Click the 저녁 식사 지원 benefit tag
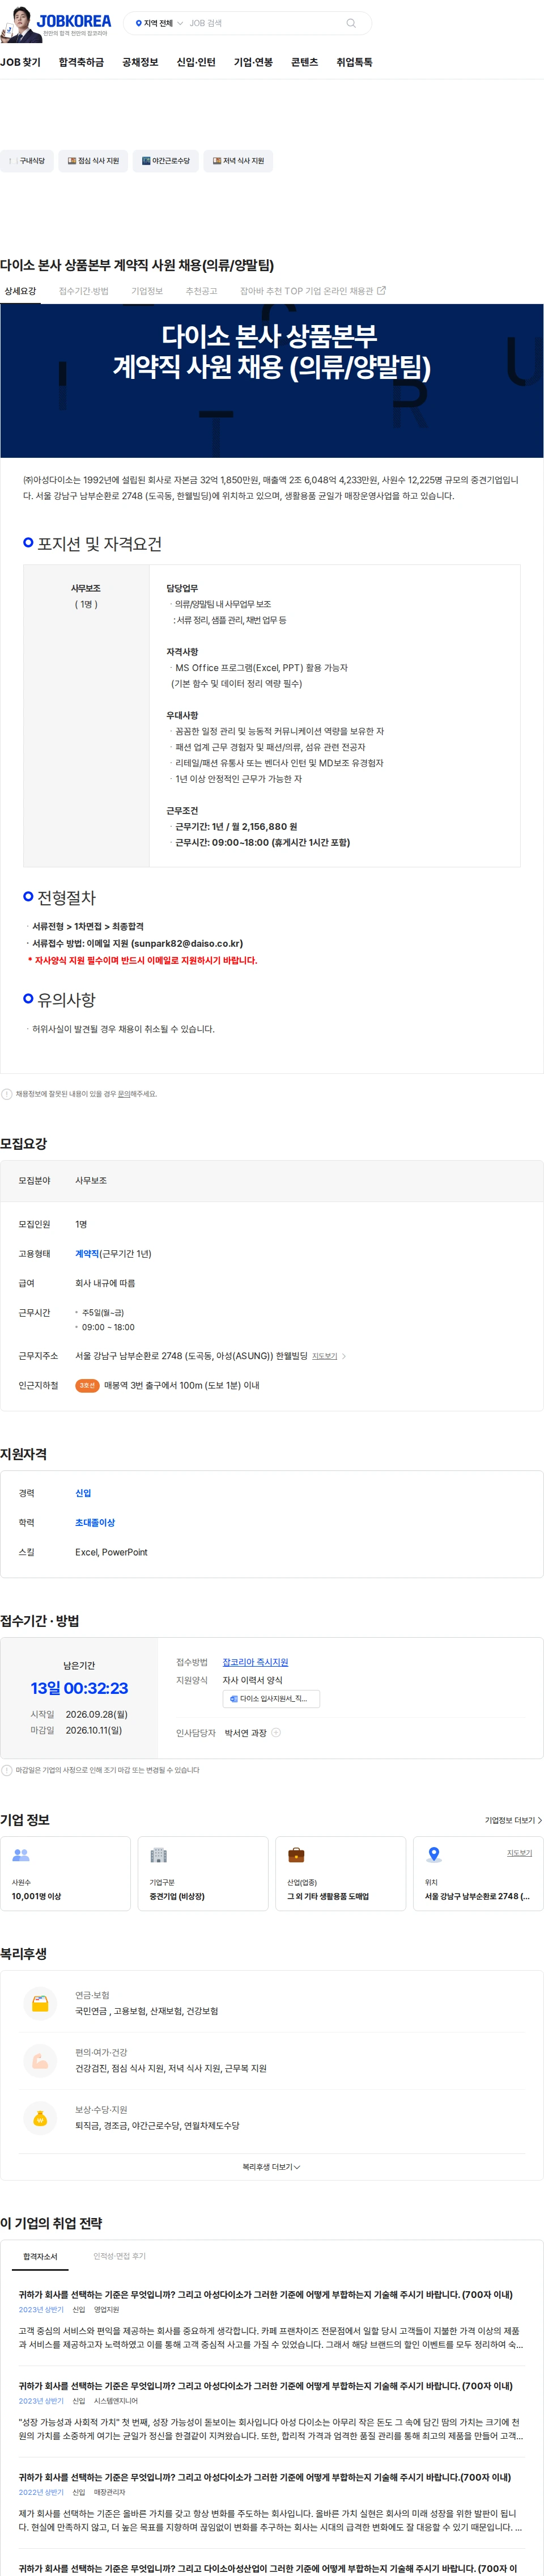Image resolution: width=544 pixels, height=2576 pixels. [239, 161]
